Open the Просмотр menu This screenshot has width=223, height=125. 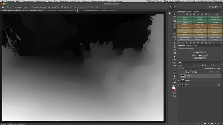85,1
